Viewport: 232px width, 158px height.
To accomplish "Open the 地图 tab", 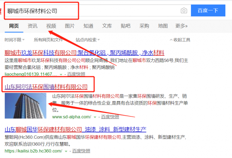I will tap(163, 26).
